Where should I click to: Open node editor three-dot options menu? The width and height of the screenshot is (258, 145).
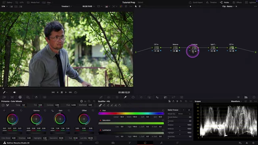(x=255, y=6)
